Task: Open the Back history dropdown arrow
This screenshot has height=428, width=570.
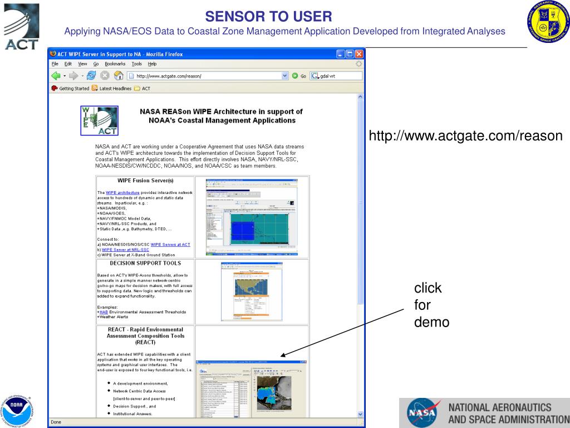Action: pos(65,76)
